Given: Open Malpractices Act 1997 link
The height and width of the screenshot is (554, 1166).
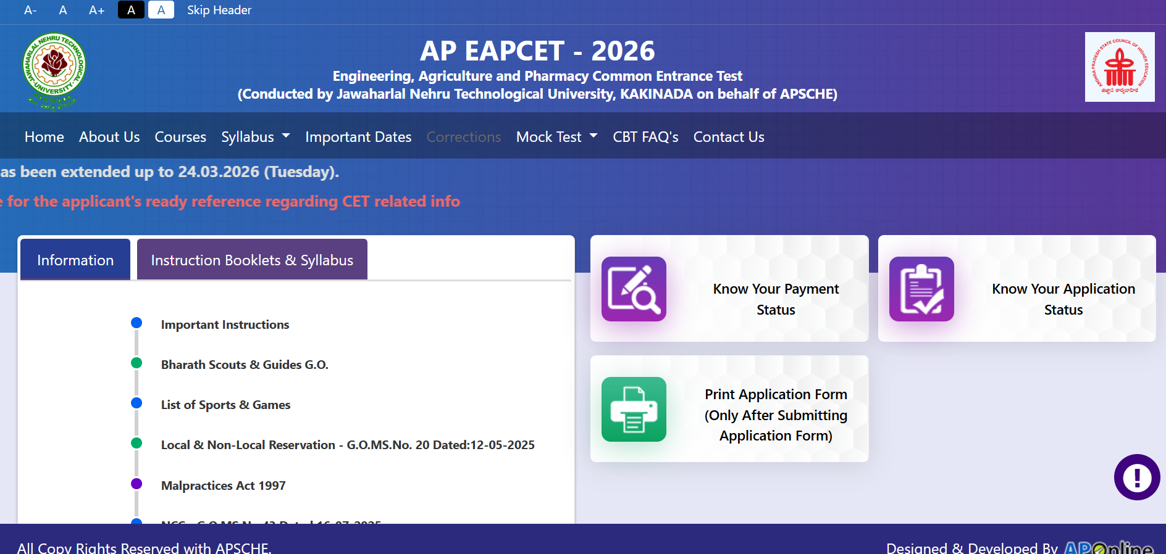Looking at the screenshot, I should pyautogui.click(x=223, y=486).
